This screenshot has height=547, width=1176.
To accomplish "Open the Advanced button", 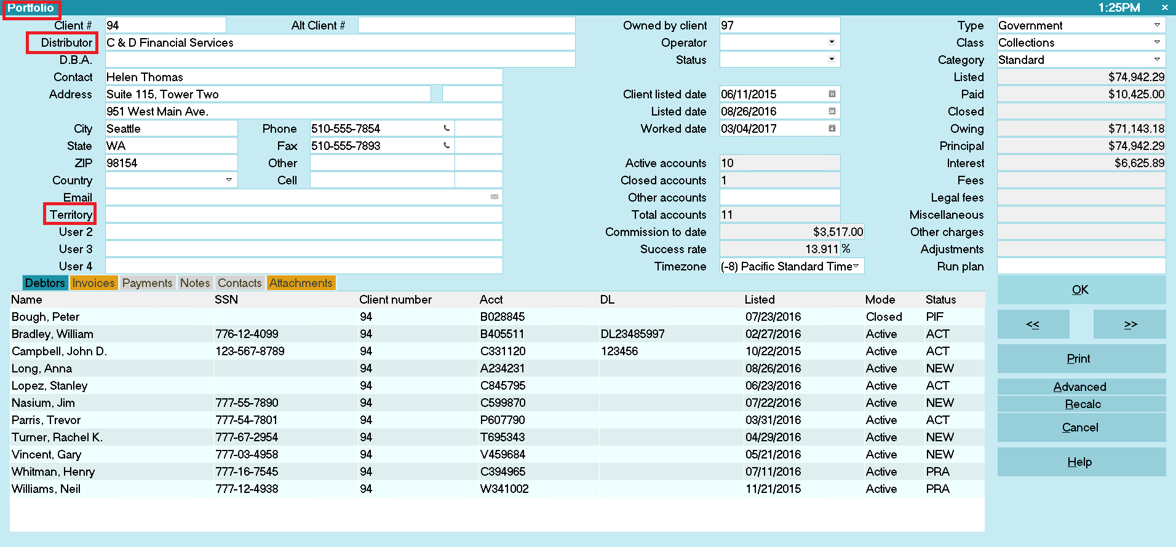I will tap(1081, 387).
